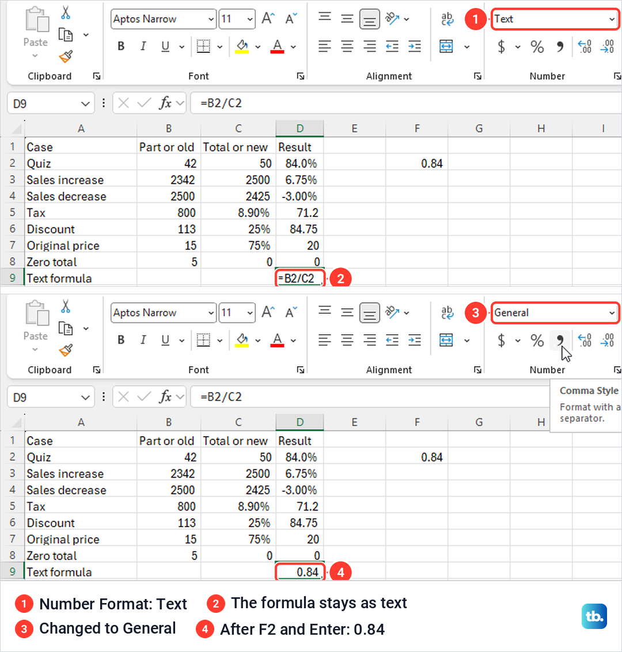Image resolution: width=622 pixels, height=652 pixels.
Task: Toggle Bold in the Text-format ribbon
Action: pyautogui.click(x=121, y=46)
